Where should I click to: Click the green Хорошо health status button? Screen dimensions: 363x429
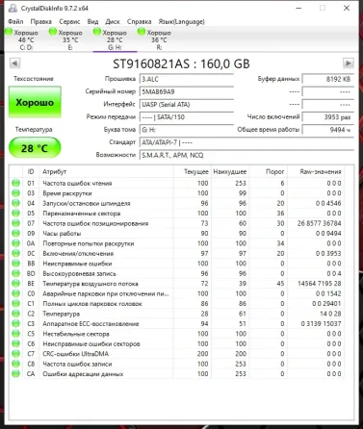coord(35,102)
